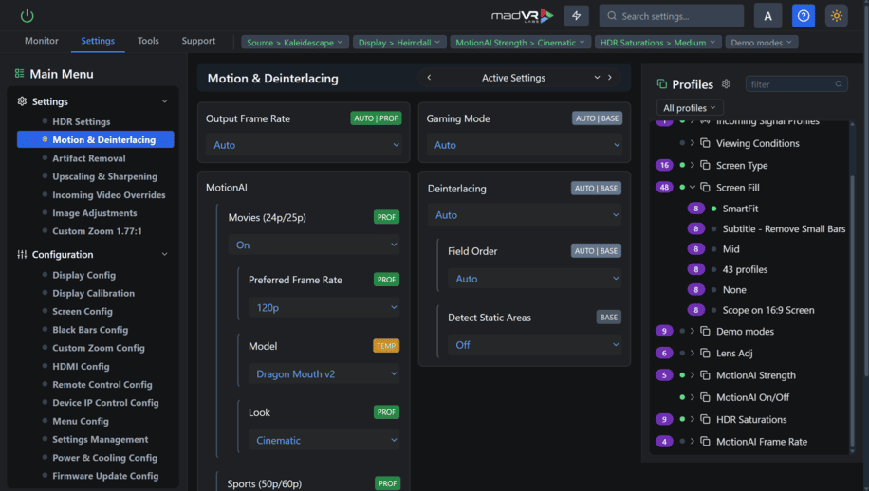The height and width of the screenshot is (491, 869).
Task: Switch to the Tools tab
Action: [148, 41]
